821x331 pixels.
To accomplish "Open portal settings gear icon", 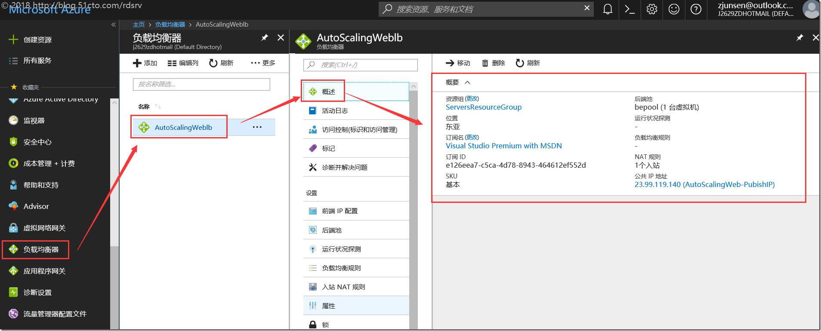I will click(652, 9).
